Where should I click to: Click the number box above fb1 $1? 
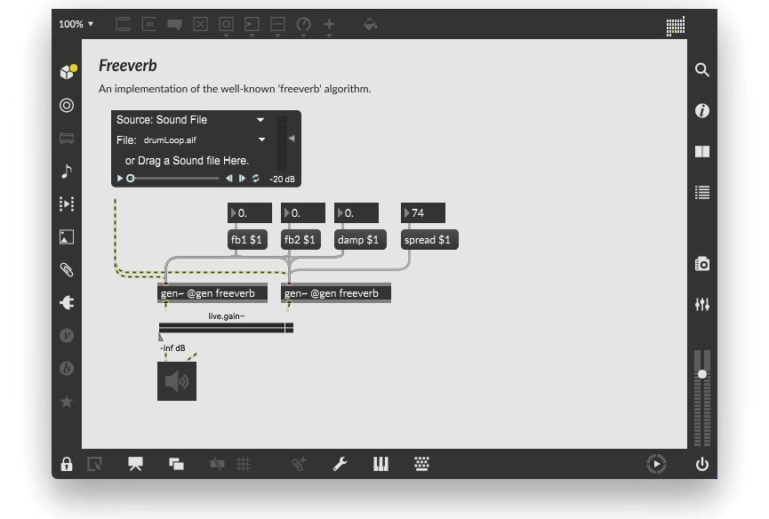250,212
